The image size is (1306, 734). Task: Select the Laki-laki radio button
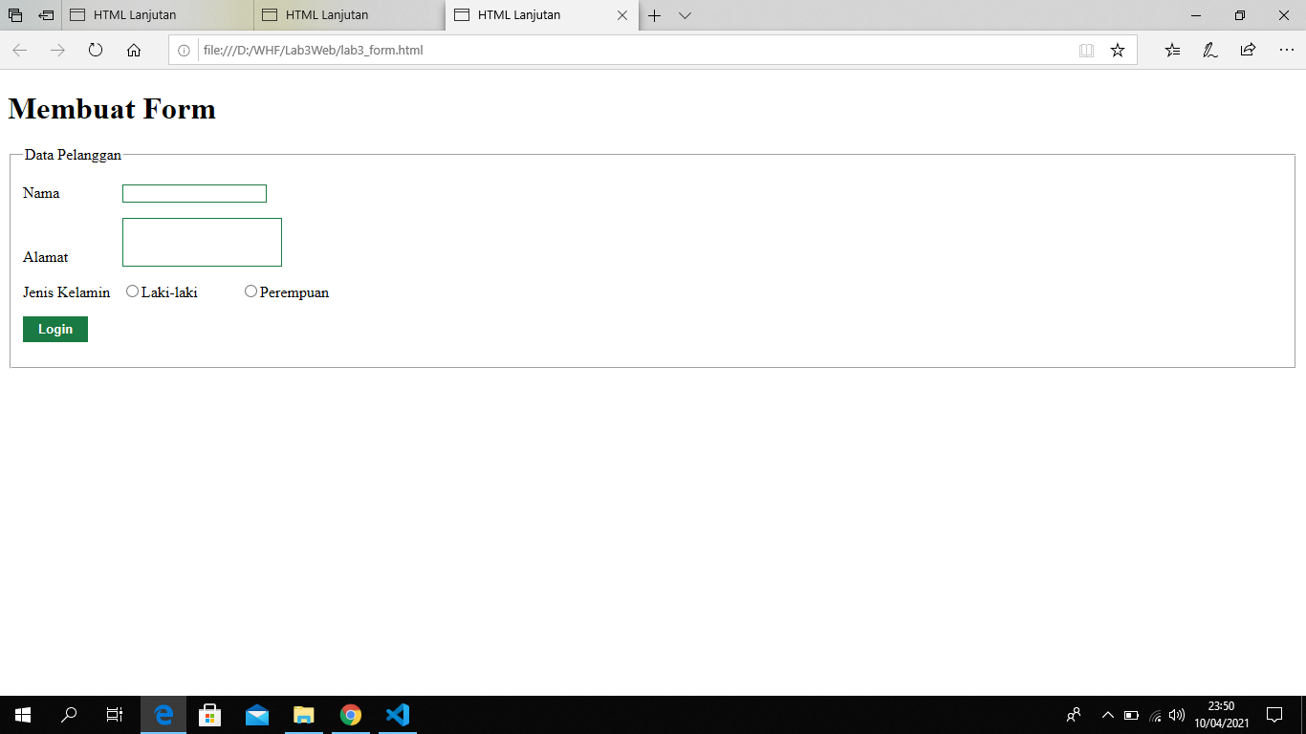(x=132, y=291)
